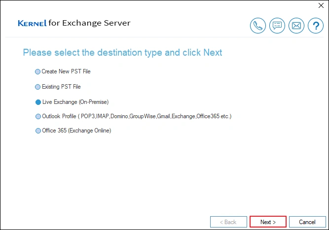Click the Next > button
Viewport: 329px width, 230px height.
click(268, 222)
